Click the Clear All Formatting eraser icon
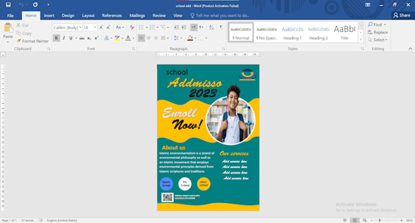This screenshot has width=415, height=223. [132, 27]
